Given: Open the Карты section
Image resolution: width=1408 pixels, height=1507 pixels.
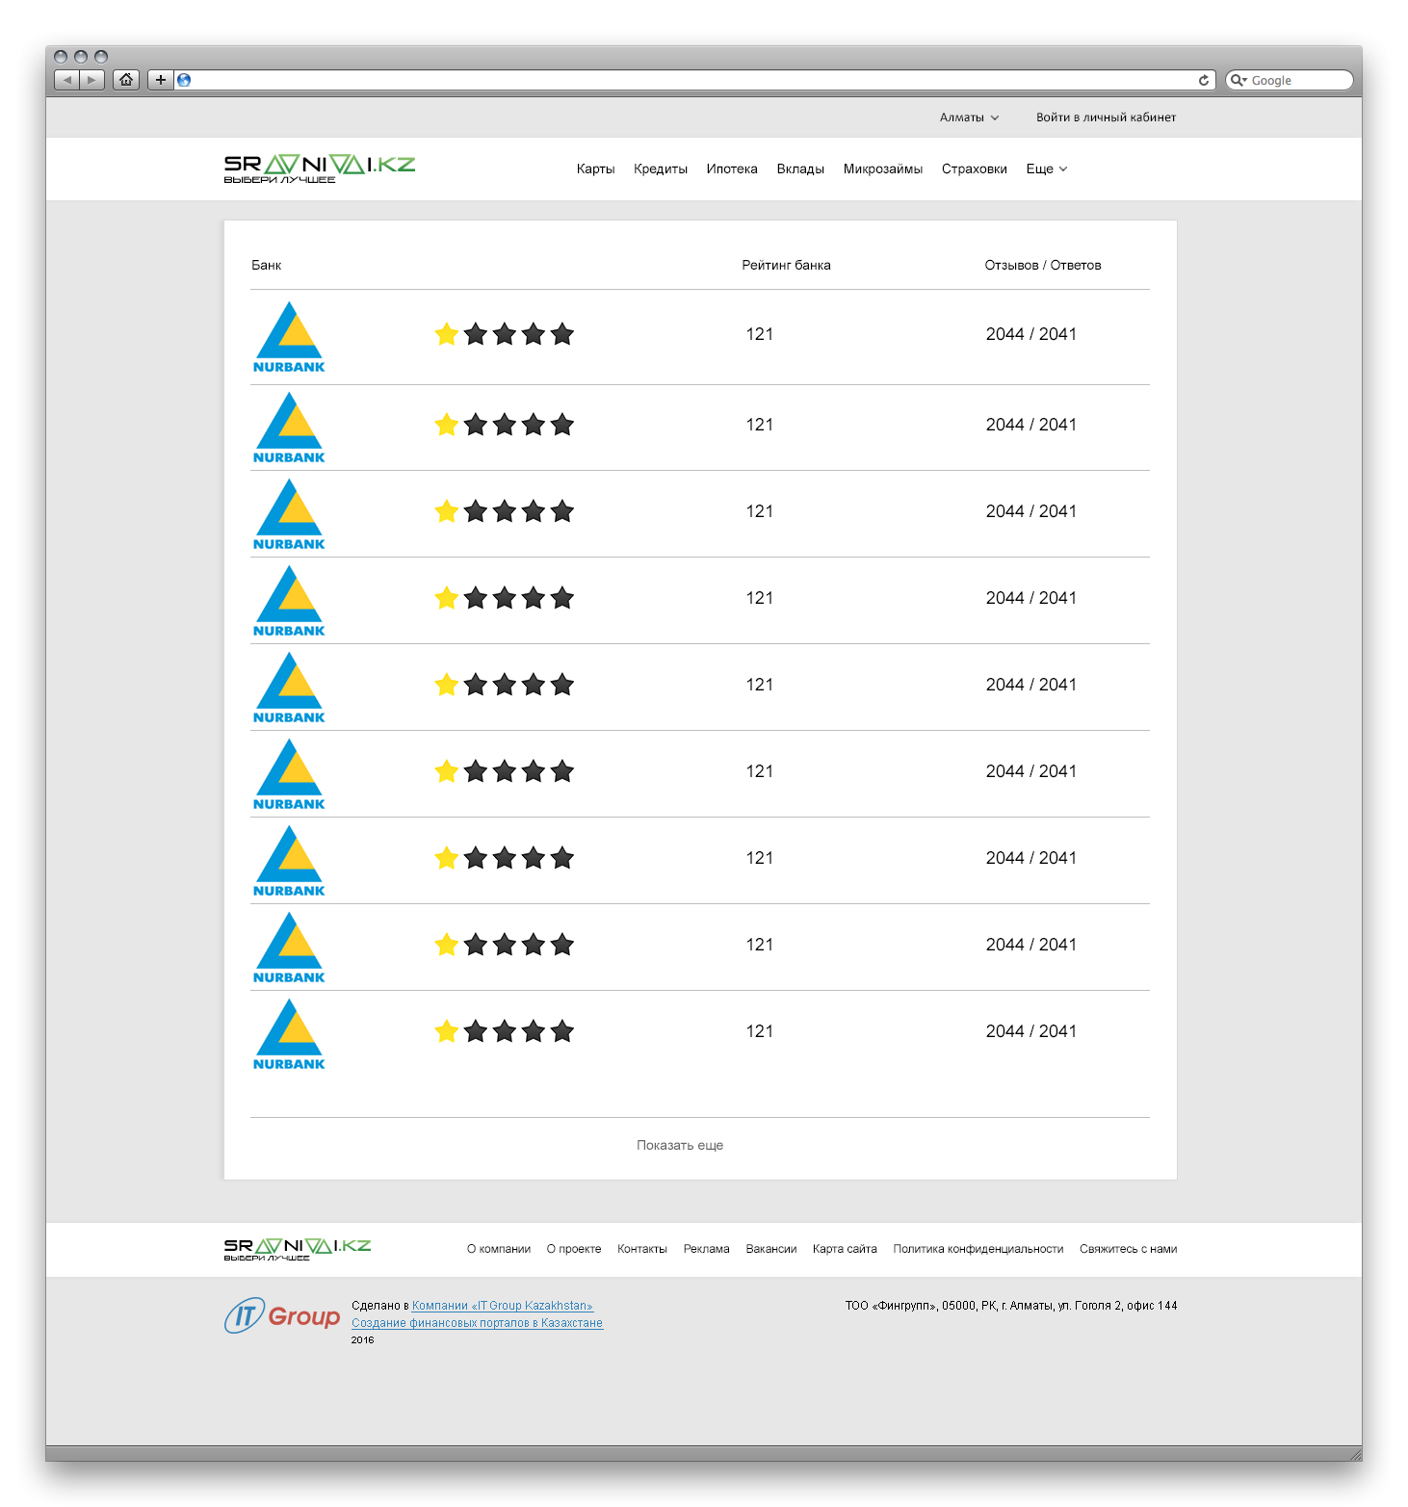Looking at the screenshot, I should pyautogui.click(x=595, y=169).
